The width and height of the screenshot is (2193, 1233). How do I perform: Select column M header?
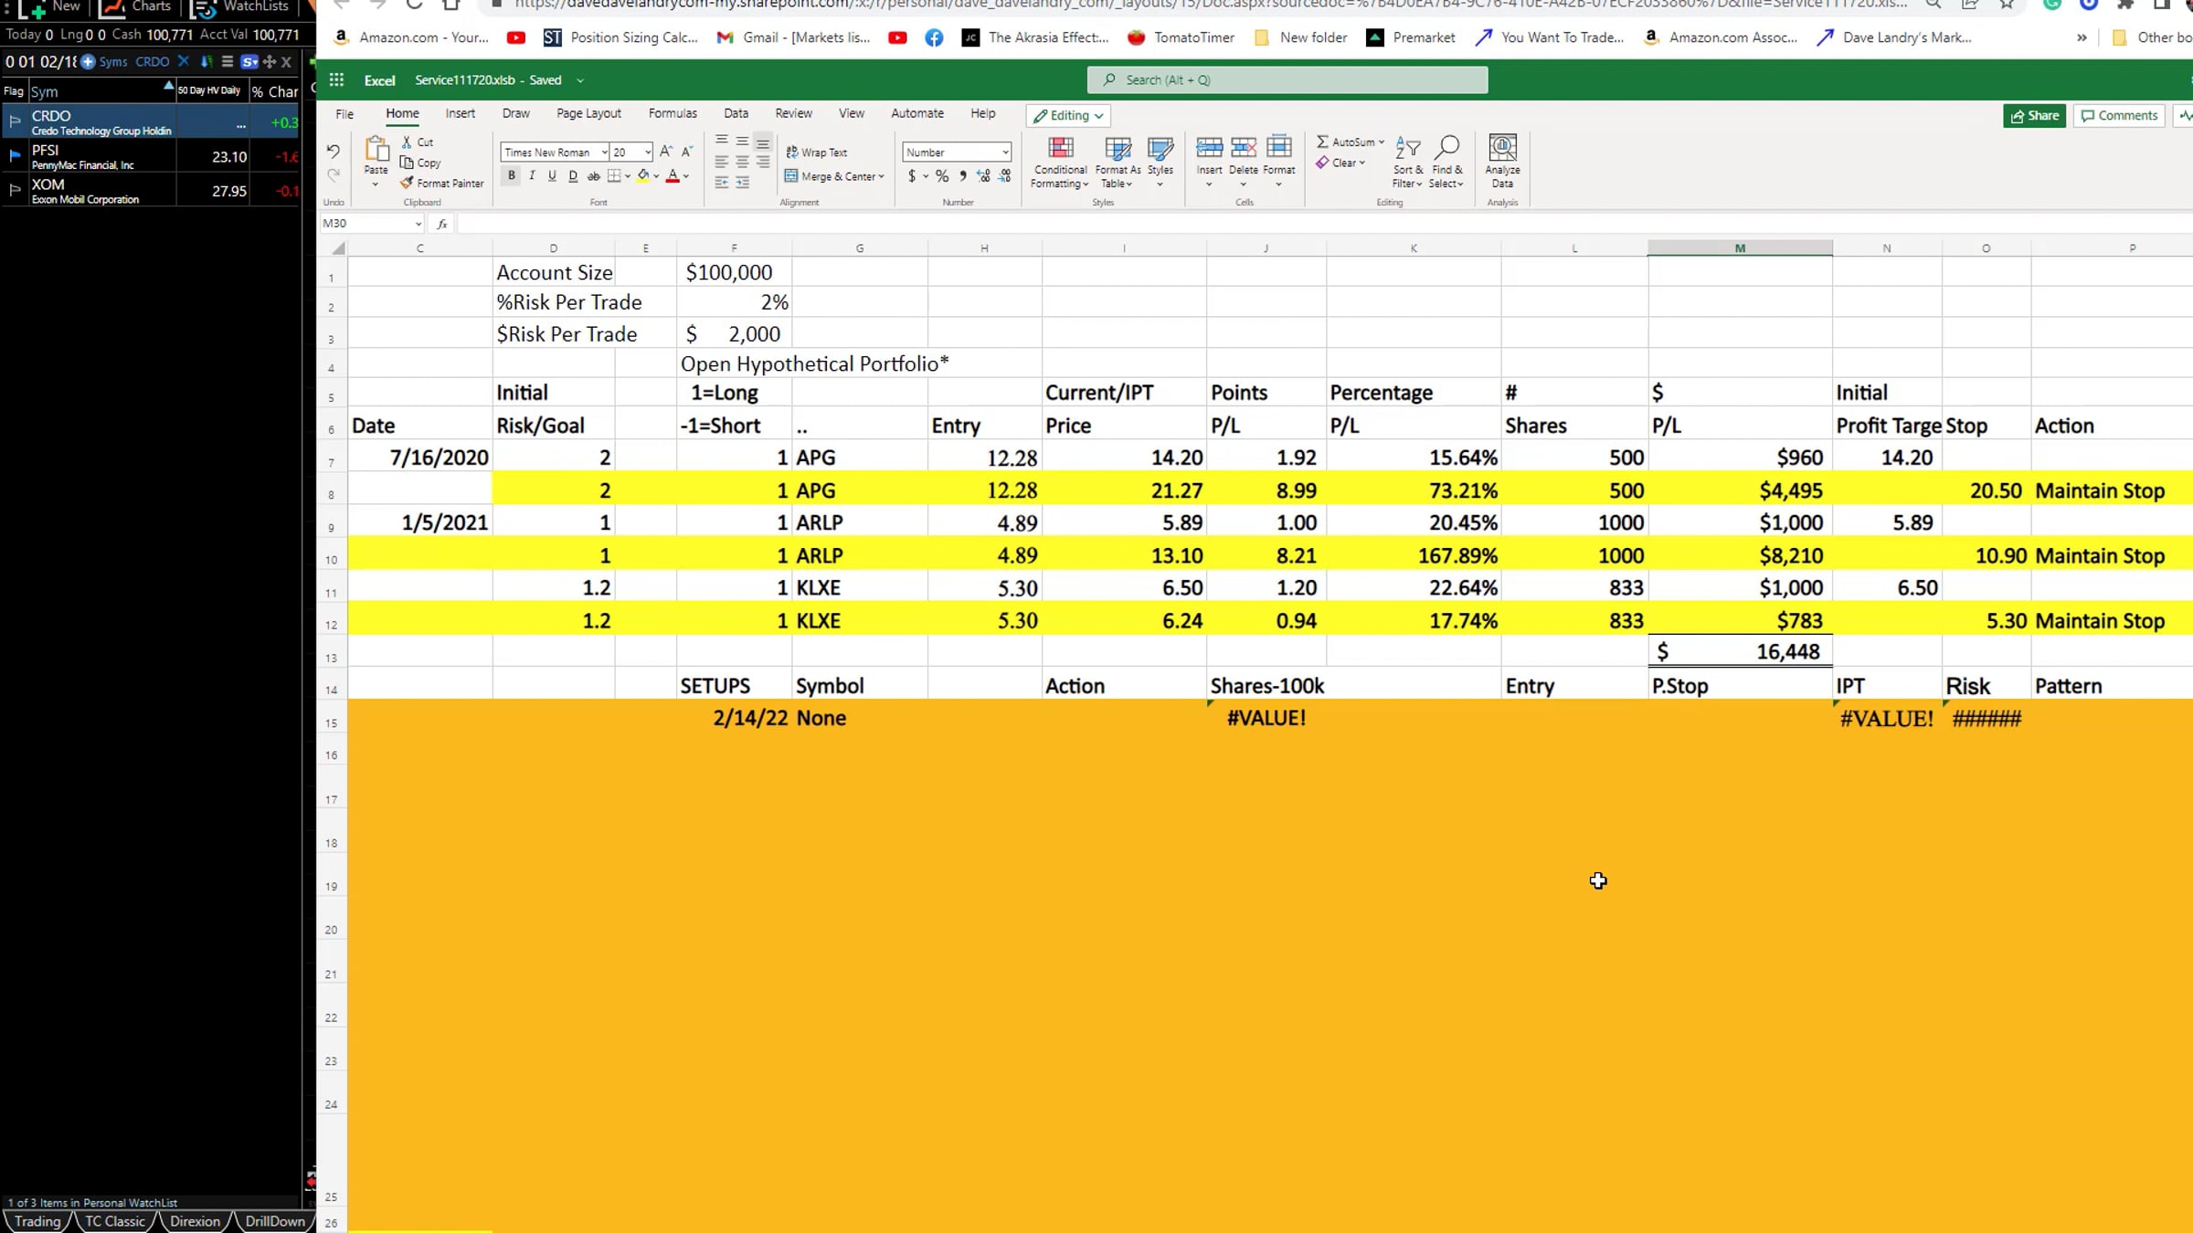pyautogui.click(x=1740, y=248)
